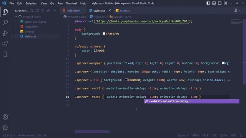
Task: Open script.js in Explorer tree
Action: [29, 31]
